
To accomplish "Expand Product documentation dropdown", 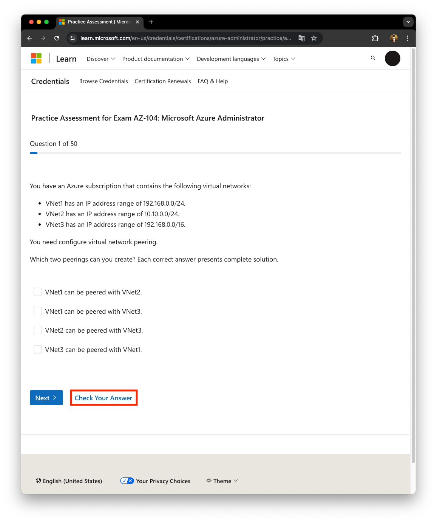I will 156,59.
